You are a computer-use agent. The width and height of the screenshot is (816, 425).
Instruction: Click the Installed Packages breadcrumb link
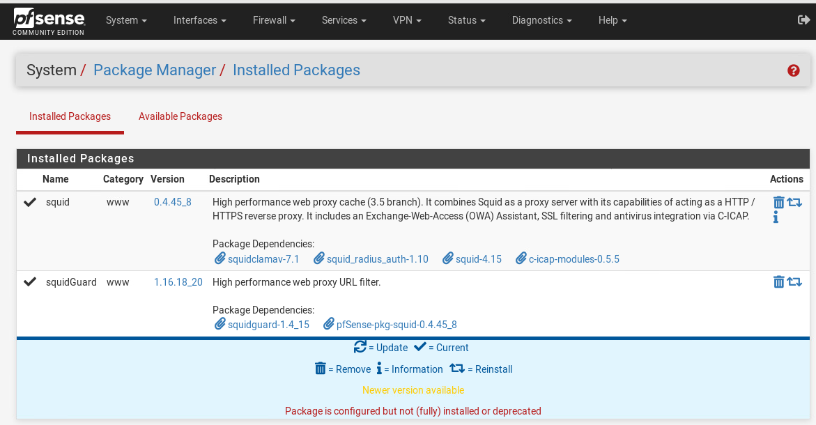296,70
